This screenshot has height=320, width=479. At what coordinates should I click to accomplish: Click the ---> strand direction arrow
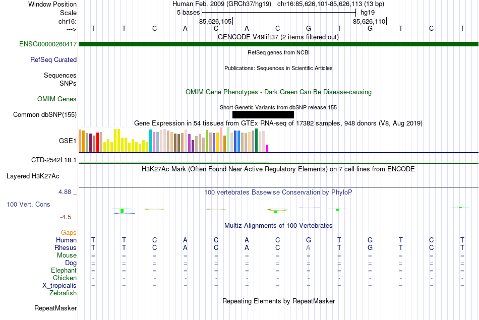(71, 29)
